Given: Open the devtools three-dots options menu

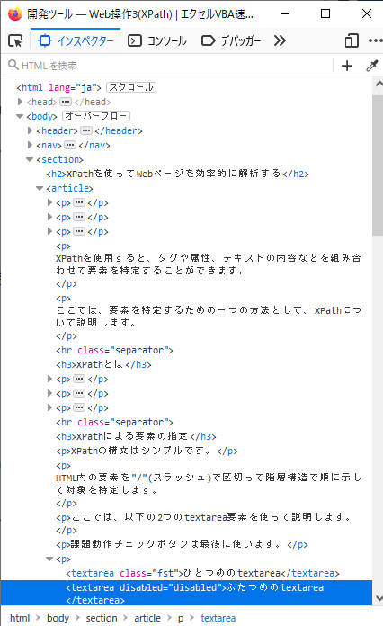Looking at the screenshot, I should pyautogui.click(x=375, y=40).
